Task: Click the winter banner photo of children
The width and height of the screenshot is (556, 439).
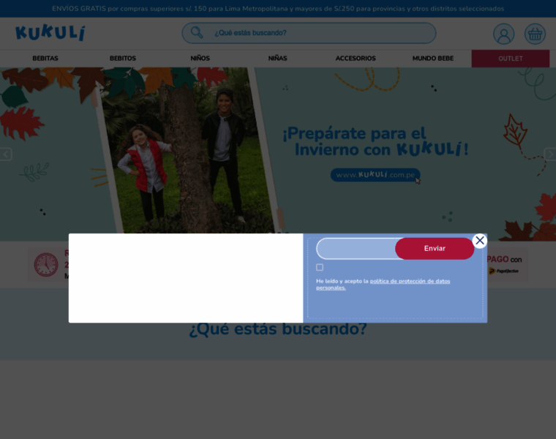Action: [x=188, y=151]
